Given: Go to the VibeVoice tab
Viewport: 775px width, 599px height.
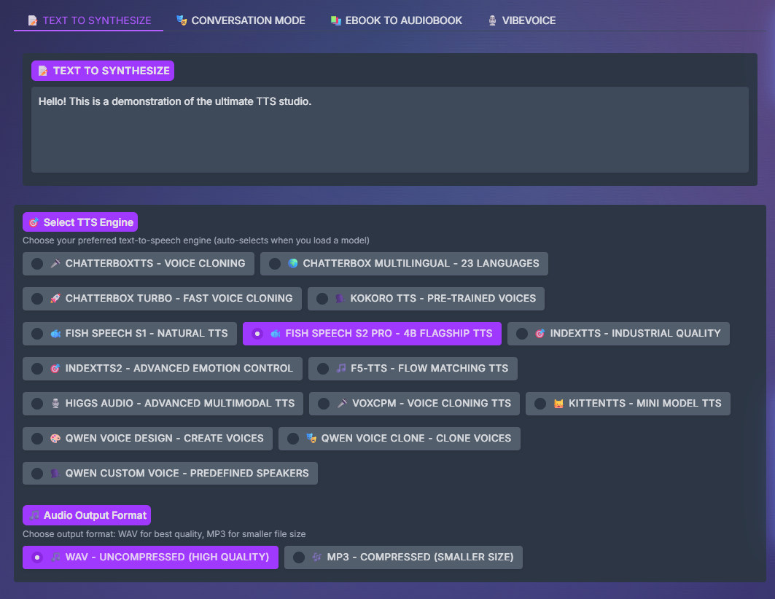Looking at the screenshot, I should click(521, 20).
